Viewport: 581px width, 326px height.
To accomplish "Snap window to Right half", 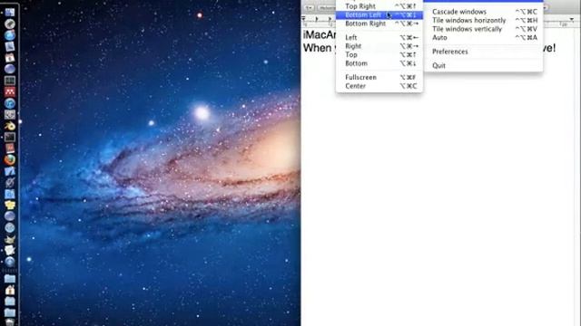I will (x=379, y=46).
